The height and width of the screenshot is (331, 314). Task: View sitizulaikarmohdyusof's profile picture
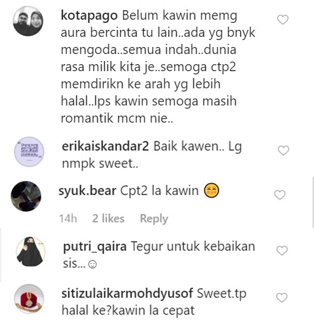point(29,299)
